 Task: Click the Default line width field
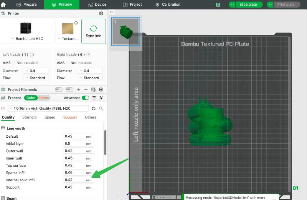tap(79, 136)
